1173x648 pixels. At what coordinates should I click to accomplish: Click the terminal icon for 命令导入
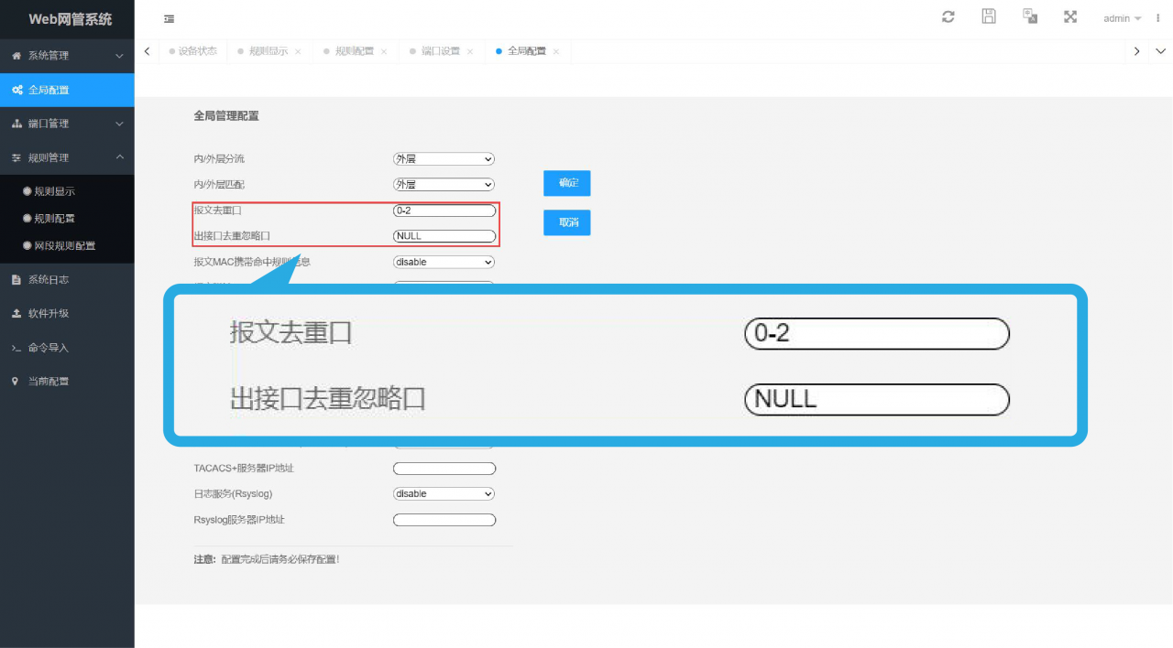[16, 348]
